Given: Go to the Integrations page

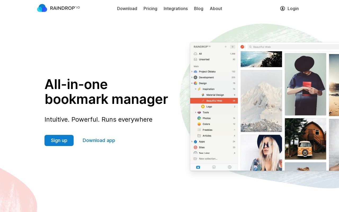Looking at the screenshot, I should pyautogui.click(x=176, y=8).
